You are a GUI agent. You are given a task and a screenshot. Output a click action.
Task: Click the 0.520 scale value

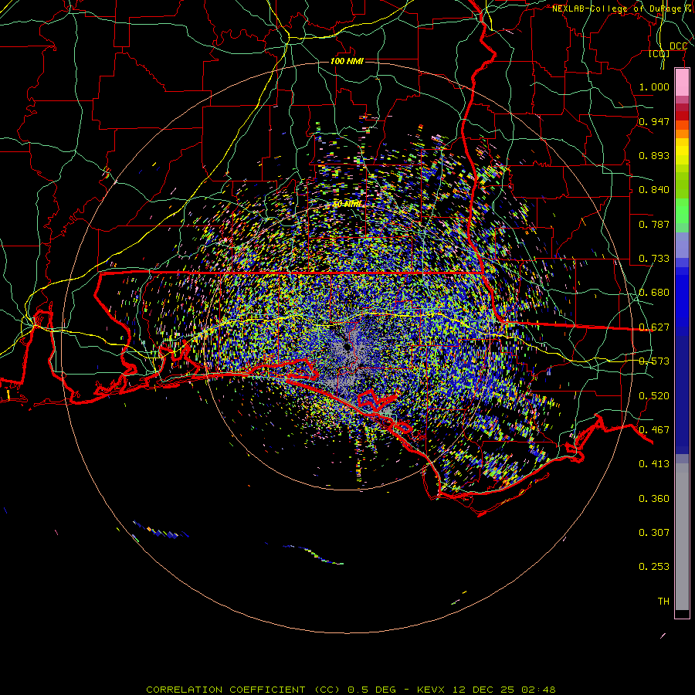tap(654, 396)
